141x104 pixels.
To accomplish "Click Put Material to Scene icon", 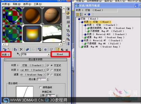I will coord(9,49).
